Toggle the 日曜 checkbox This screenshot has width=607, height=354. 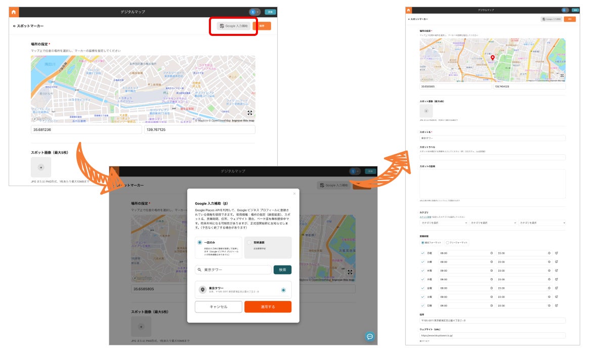[x=423, y=306]
